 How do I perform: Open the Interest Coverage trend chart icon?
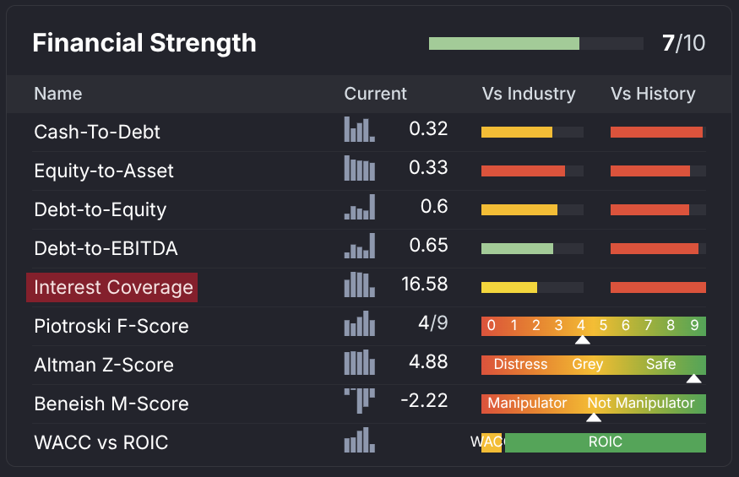[359, 285]
